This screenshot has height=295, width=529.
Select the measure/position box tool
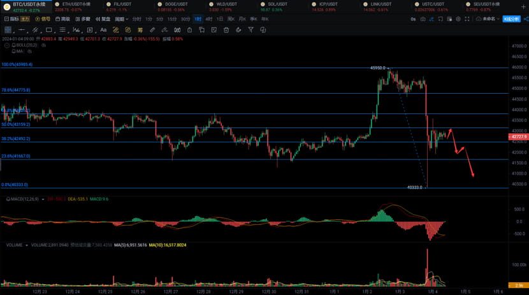[90, 30]
